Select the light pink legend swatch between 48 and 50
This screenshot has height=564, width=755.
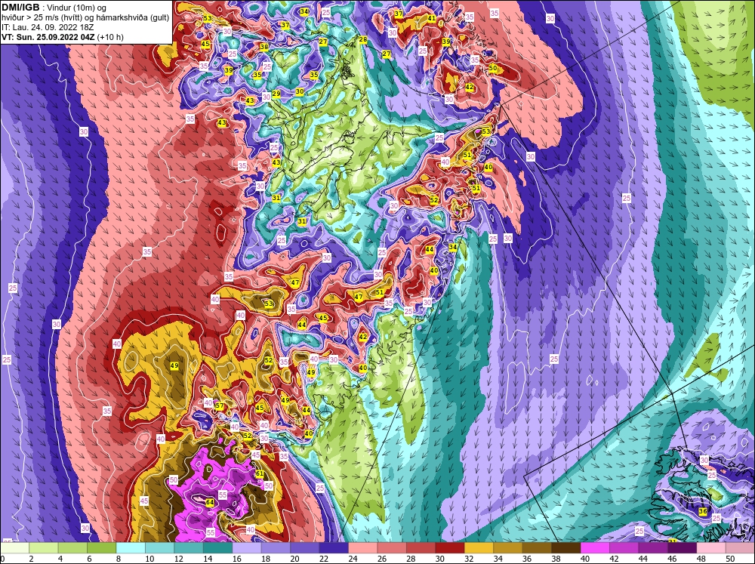711,547
